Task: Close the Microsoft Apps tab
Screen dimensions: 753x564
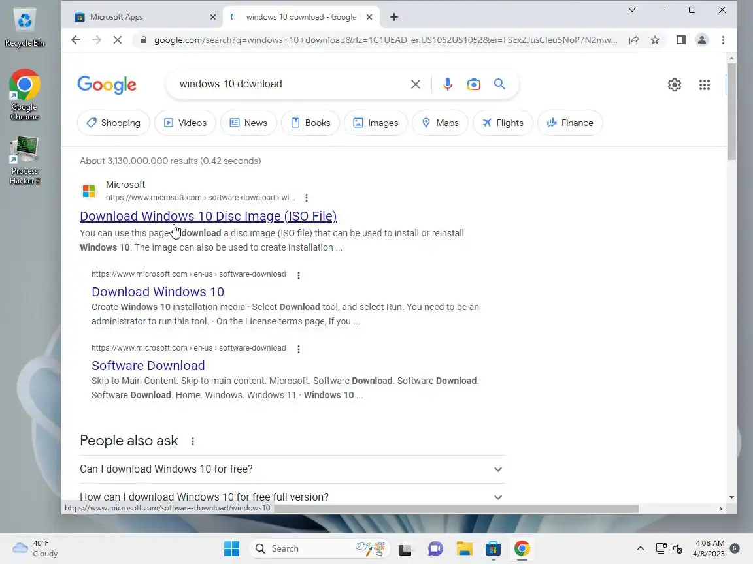Action: (x=212, y=17)
